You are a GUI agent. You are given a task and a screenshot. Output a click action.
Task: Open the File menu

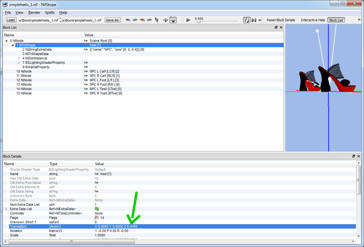8,13
